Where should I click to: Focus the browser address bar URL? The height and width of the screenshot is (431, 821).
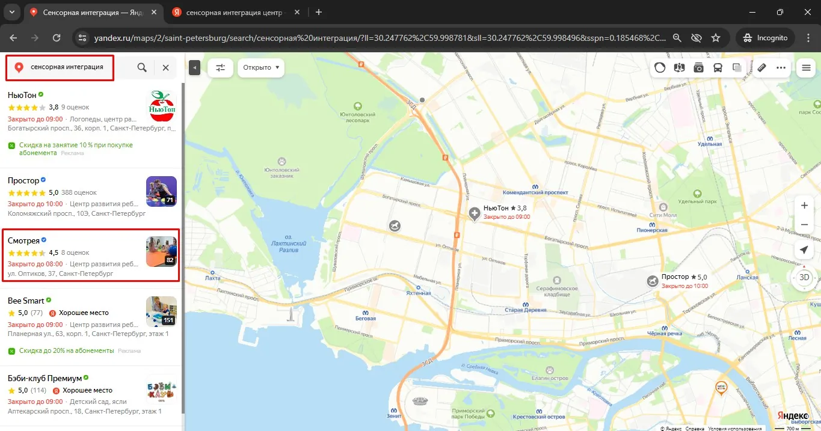[380, 37]
